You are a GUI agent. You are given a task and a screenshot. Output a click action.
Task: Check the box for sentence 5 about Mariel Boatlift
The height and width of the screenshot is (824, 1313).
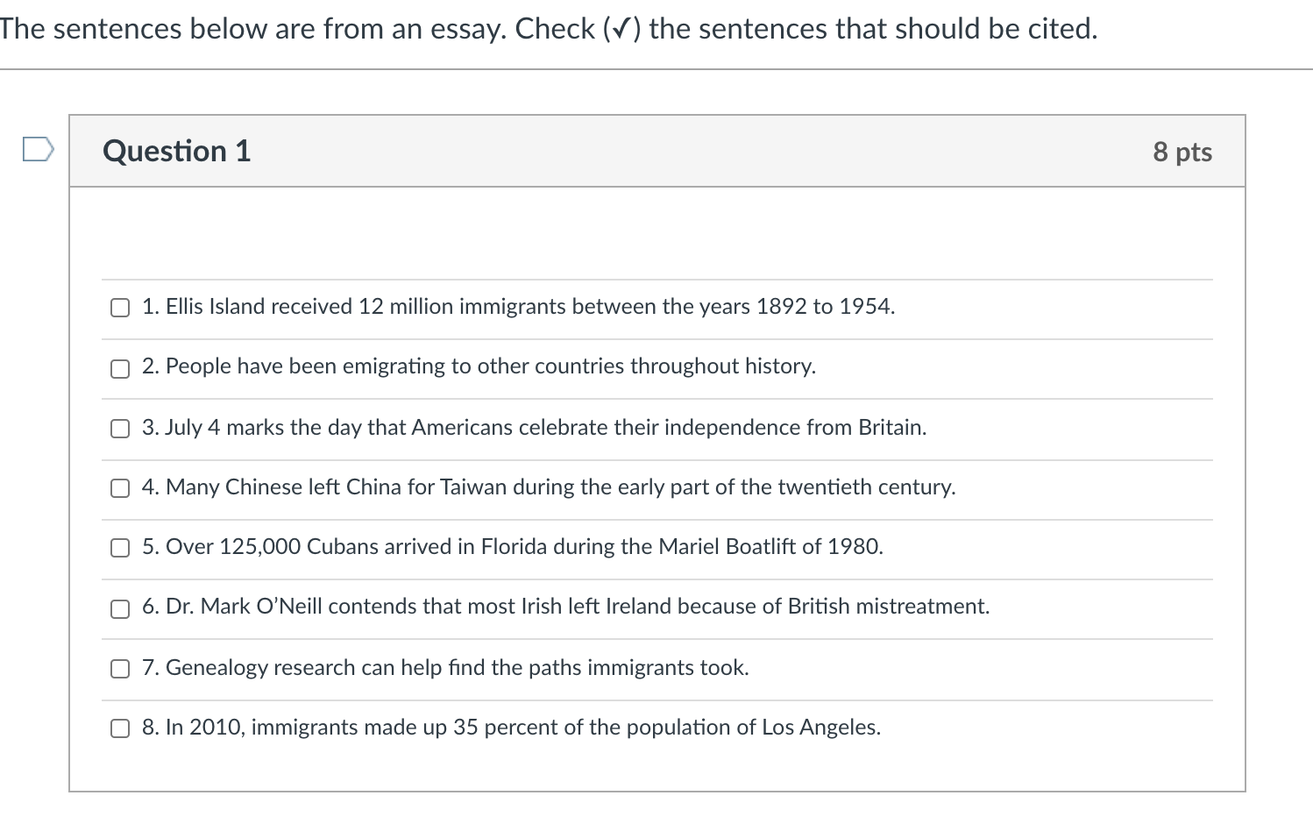119,549
